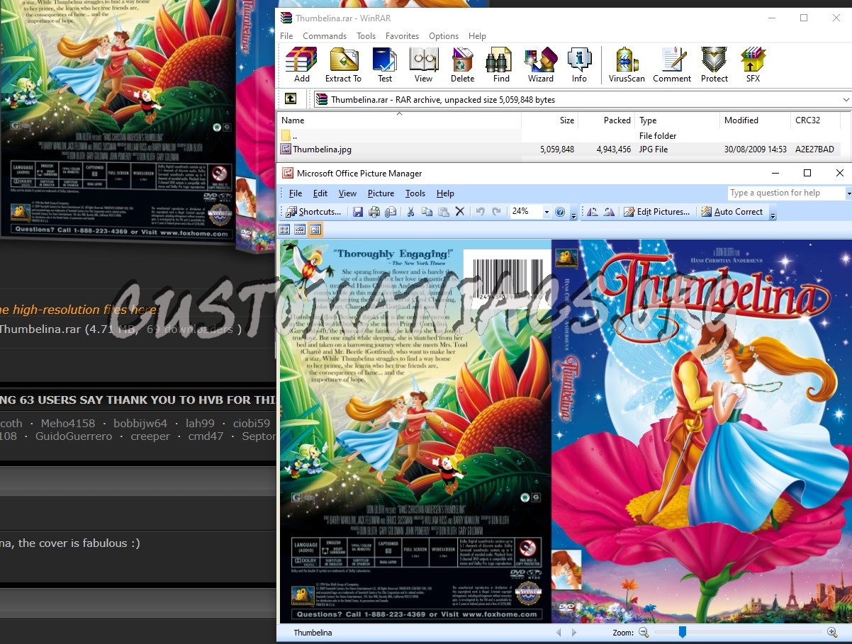852x644 pixels.
Task: Rotate the picture left
Action: tap(593, 212)
